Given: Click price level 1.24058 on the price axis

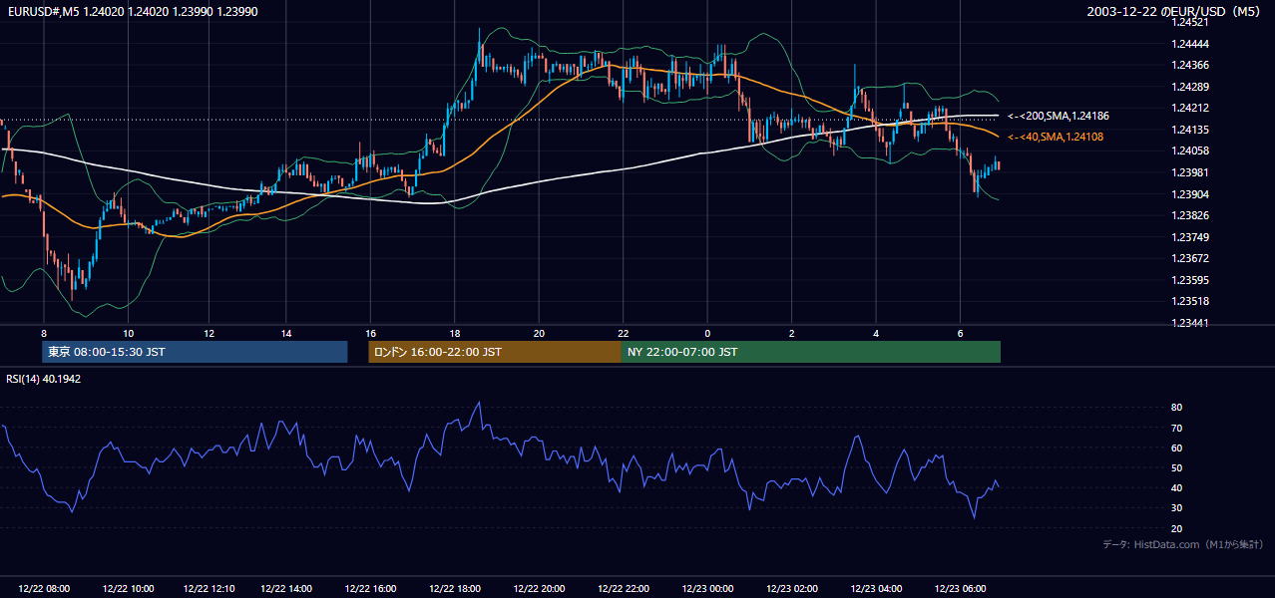Looking at the screenshot, I should click(1190, 150).
